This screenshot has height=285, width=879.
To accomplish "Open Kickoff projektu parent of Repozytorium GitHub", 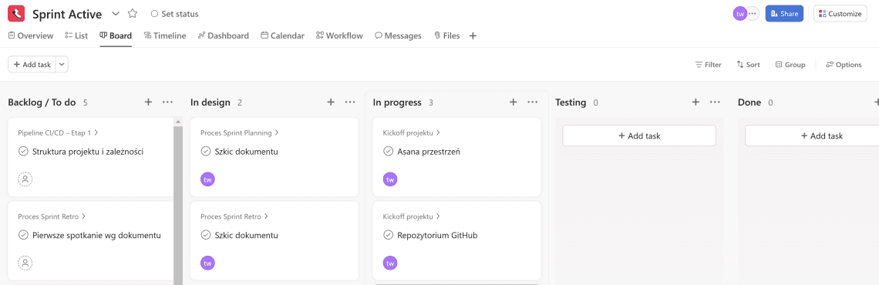I will (x=412, y=216).
